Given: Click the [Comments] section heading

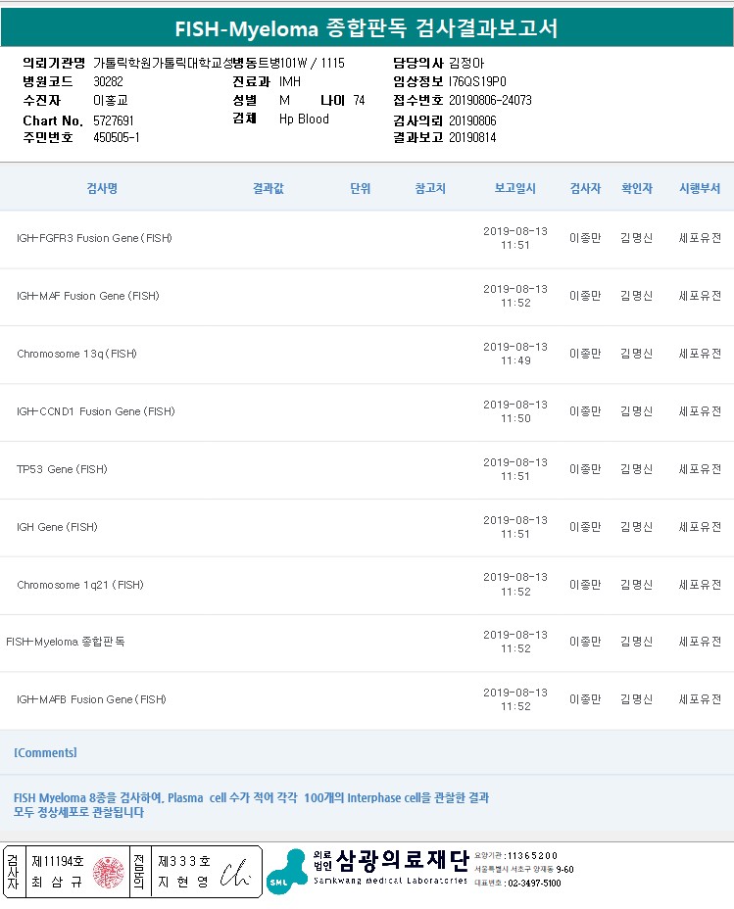Looking at the screenshot, I should pyautogui.click(x=45, y=752).
